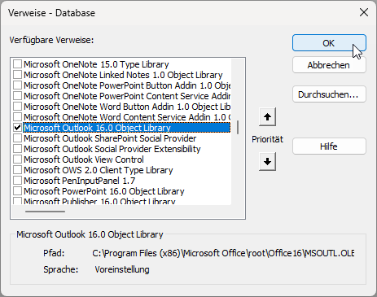
Task: Open the Hilfe help button
Action: tap(329, 146)
